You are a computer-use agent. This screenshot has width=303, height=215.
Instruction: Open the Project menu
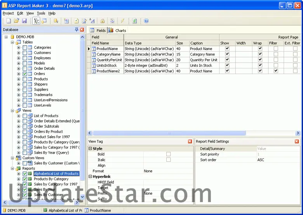pyautogui.click(x=8, y=13)
